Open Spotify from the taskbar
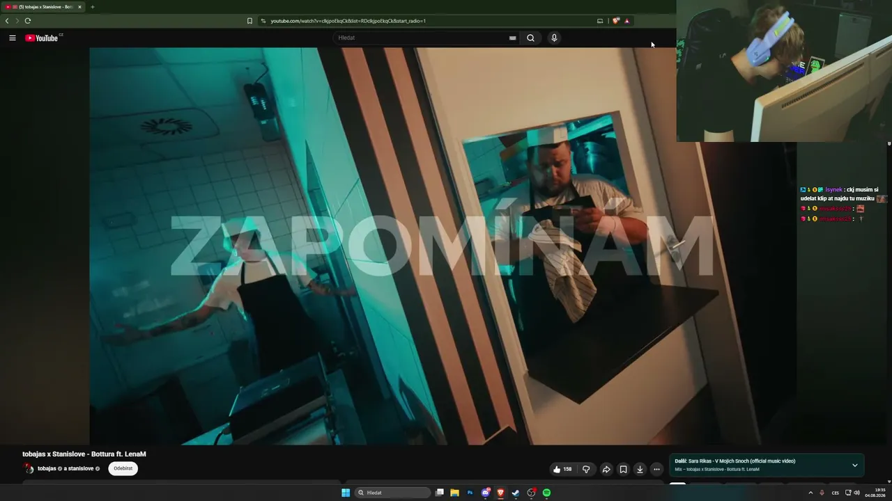This screenshot has height=501, width=892. coord(546,493)
